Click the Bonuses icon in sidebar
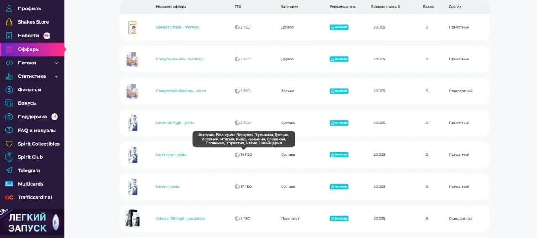Image resolution: width=537 pixels, height=238 pixels. click(x=9, y=103)
